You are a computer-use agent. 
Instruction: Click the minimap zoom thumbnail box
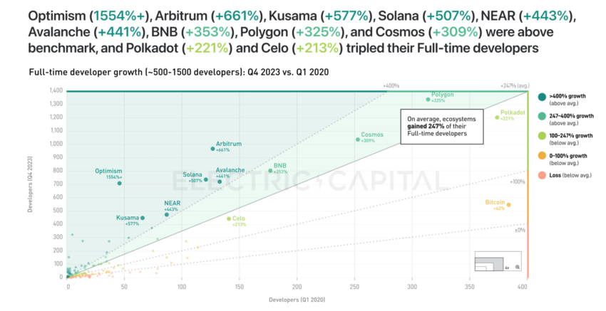point(498,261)
